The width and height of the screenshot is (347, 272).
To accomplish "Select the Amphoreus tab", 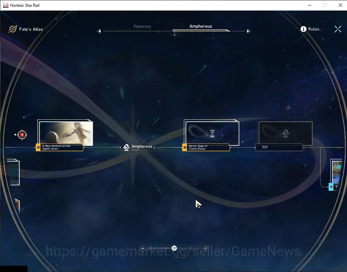I will point(201,26).
